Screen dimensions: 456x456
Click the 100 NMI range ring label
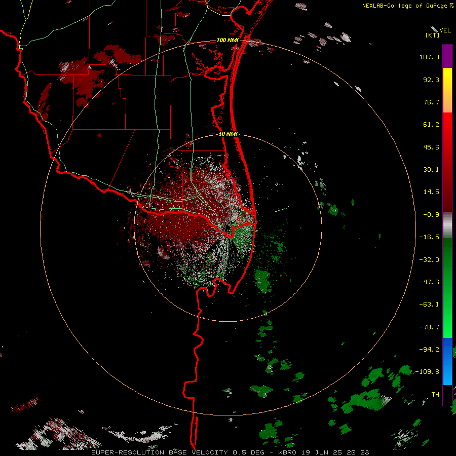click(x=227, y=40)
